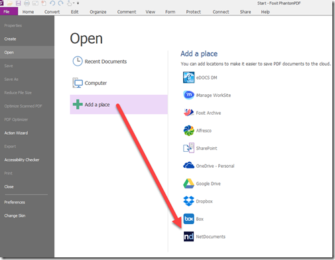This screenshot has width=335, height=260.
Task: Click the Box logo icon
Action: [x=188, y=219]
